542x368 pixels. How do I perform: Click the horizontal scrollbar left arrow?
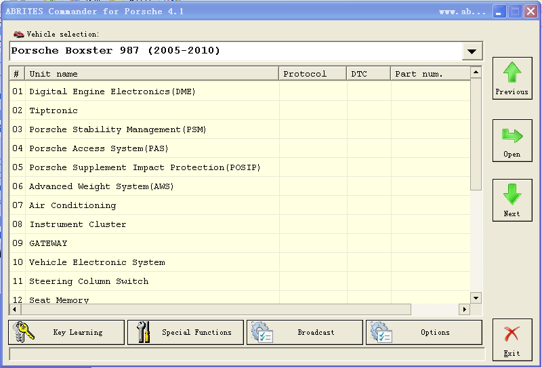(14, 309)
